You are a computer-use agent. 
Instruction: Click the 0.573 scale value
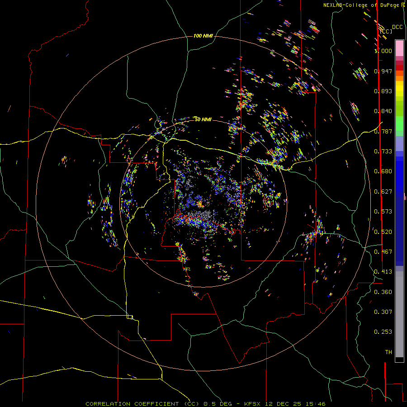[x=383, y=212]
